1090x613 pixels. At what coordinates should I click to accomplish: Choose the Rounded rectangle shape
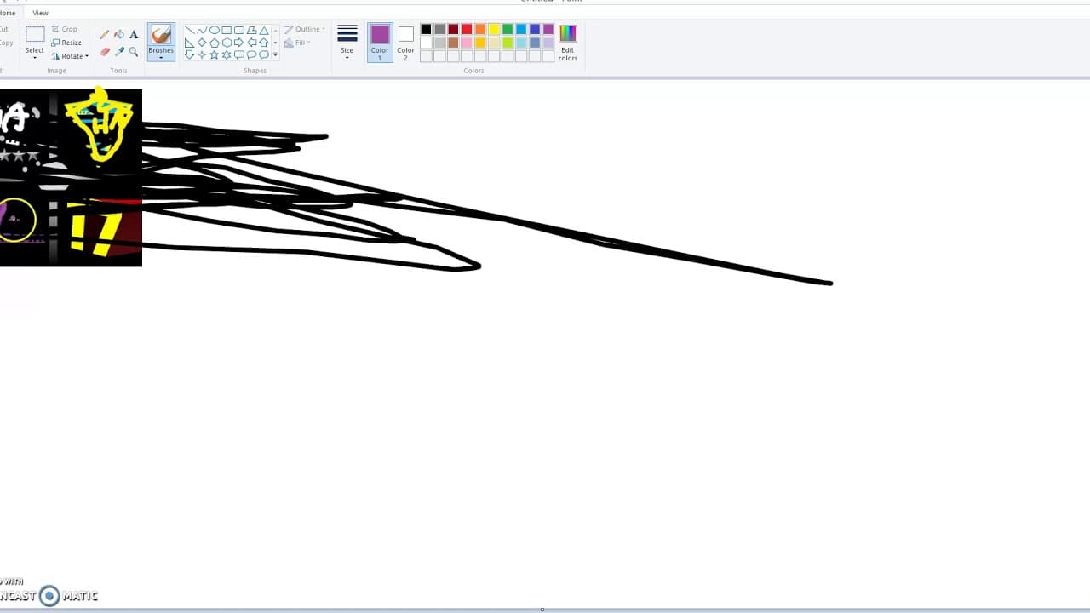(239, 30)
